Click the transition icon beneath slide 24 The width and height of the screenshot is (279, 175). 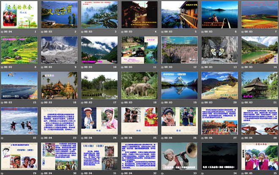tap(82, 138)
